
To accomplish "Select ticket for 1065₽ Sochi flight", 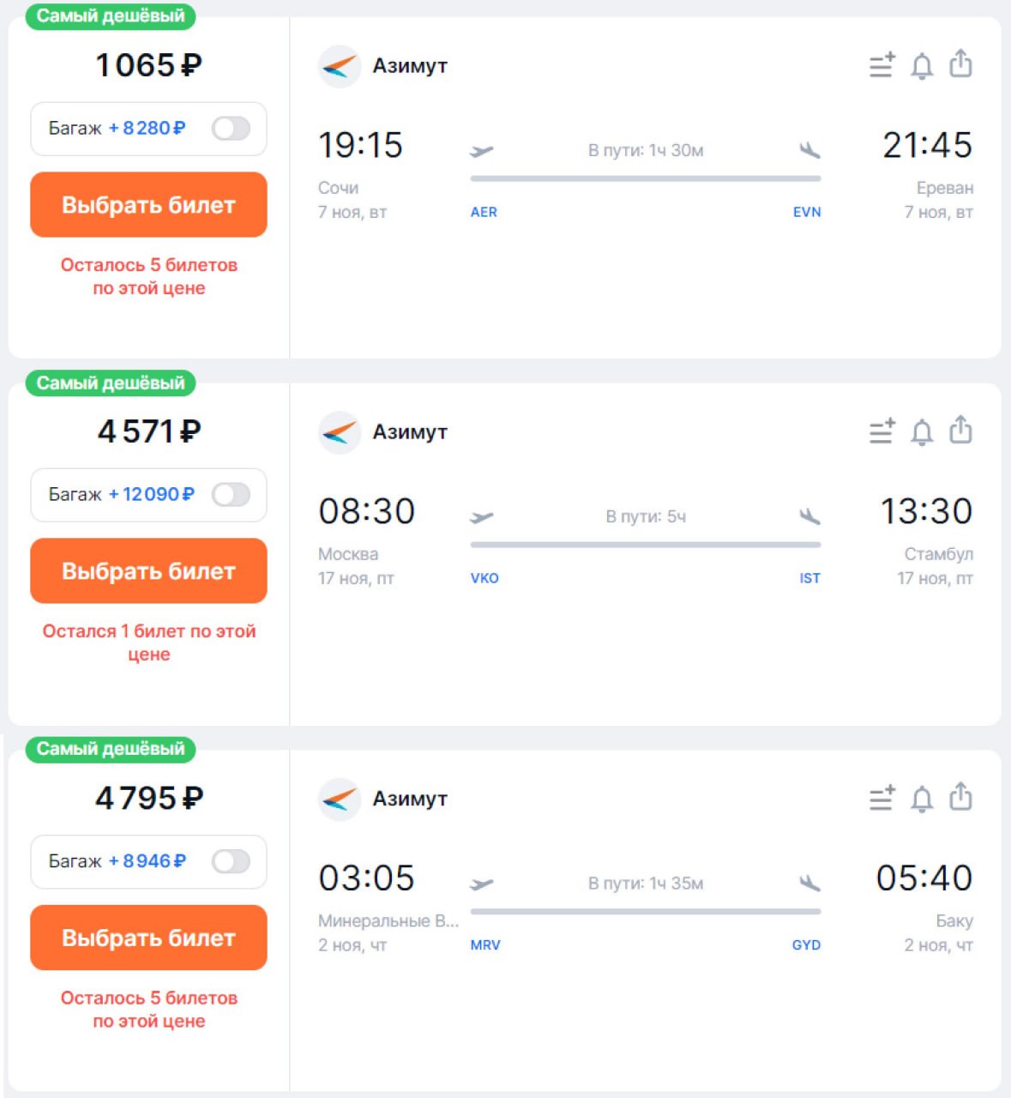I will [148, 205].
